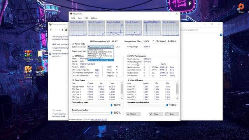Click the Max column header in Core Power
The image size is (249, 140).
(112, 83)
